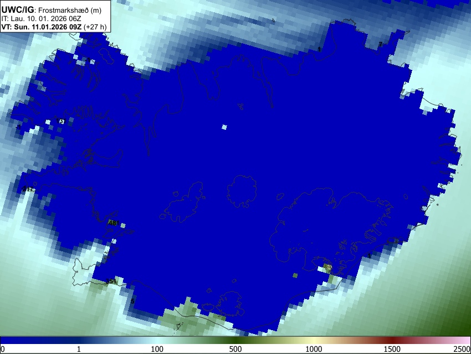This screenshot has height=354, width=471.
Task: Click the "500" label on the color scale
Action: click(x=235, y=349)
